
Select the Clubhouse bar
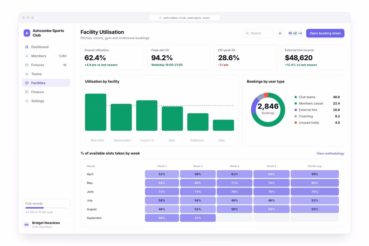pyautogui.click(x=198, y=122)
